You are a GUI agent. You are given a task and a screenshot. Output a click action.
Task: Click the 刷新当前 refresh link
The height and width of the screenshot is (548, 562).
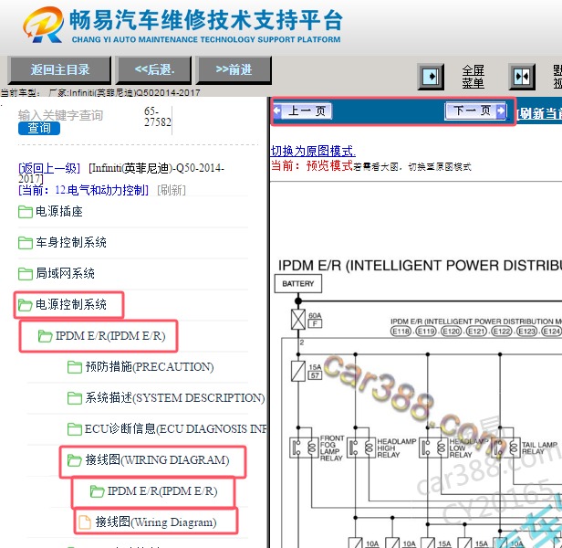coord(539,114)
